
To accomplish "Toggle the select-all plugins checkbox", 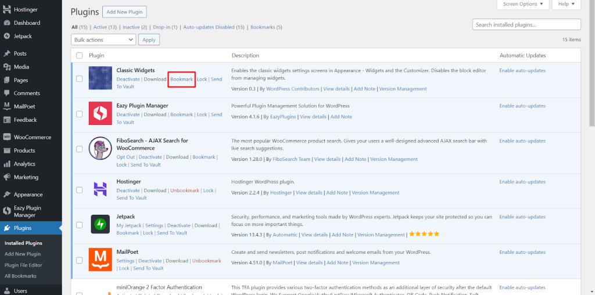I will (79, 56).
